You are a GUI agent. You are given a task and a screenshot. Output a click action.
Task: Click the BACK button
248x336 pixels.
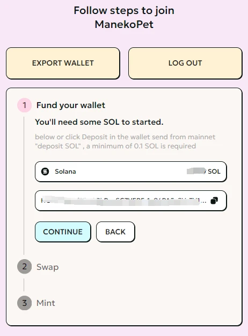click(115, 232)
